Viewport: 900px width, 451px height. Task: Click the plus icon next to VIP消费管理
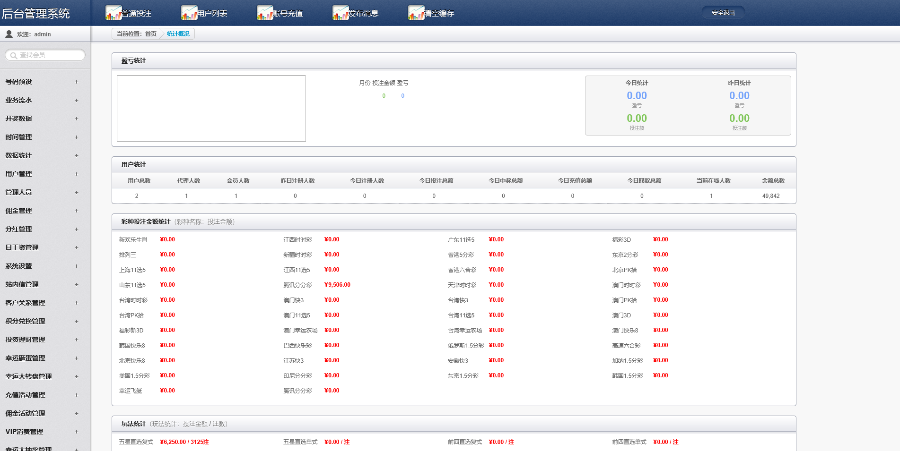77,432
